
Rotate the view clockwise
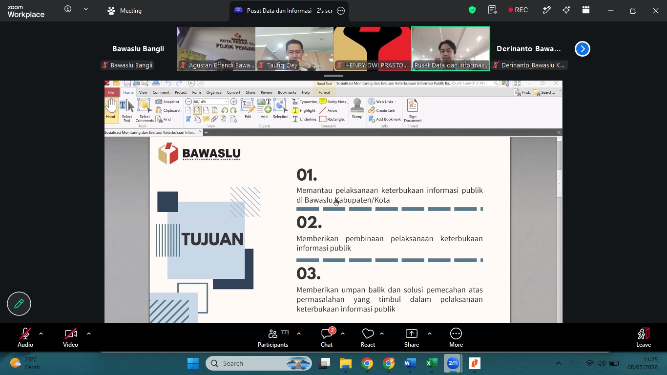coord(233,110)
